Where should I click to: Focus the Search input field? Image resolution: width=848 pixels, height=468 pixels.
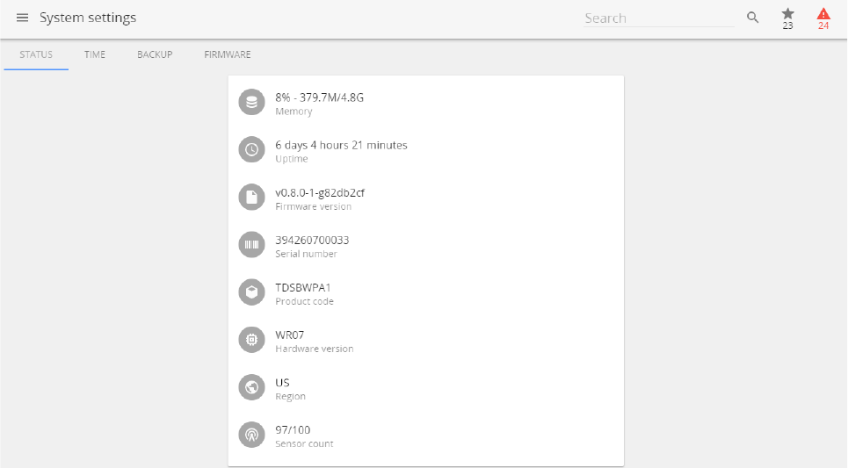(657, 18)
